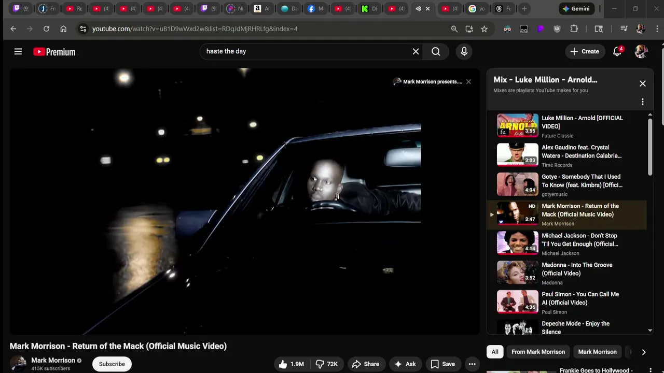Screen dimensions: 664x373
Task: Install the app via the address bar icon
Action: tap(469, 29)
